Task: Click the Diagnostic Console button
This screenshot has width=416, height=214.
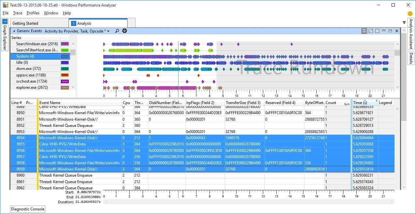Action: [28, 209]
